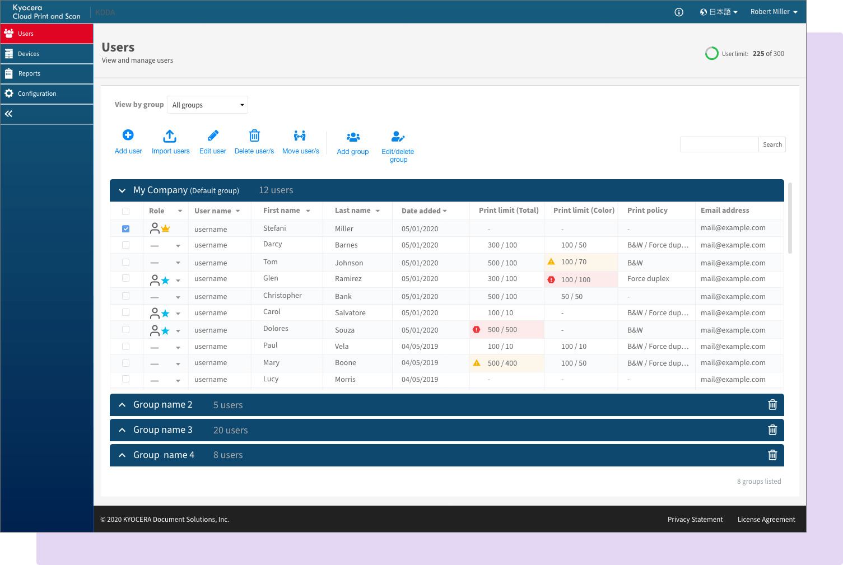Expand Group name 3
Screen dimensions: 843x565
tap(122, 430)
